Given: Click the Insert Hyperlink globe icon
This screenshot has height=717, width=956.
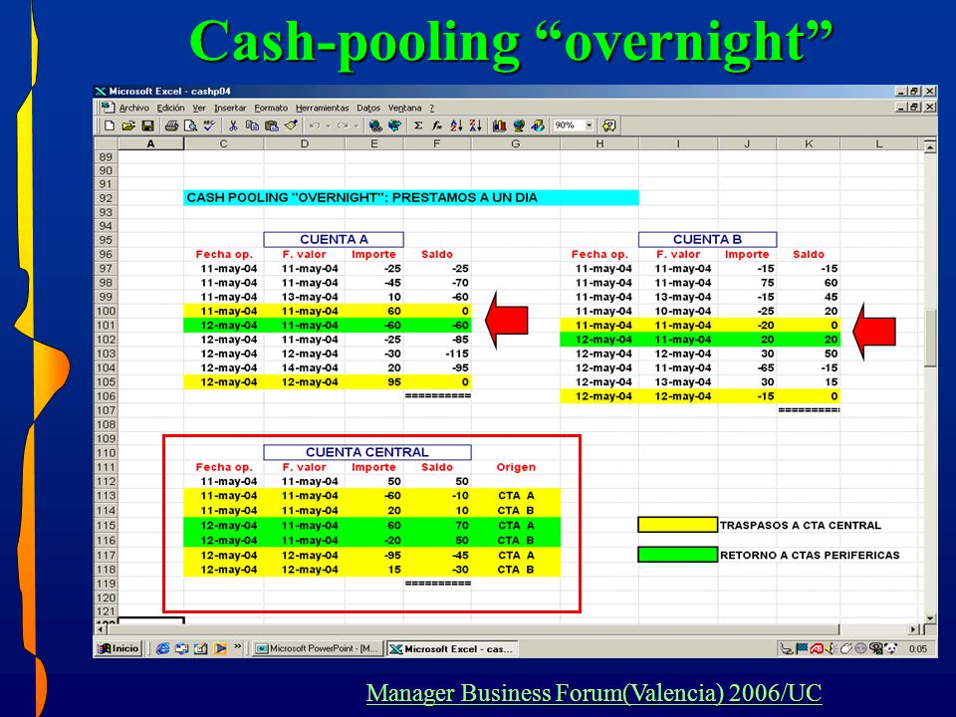Looking at the screenshot, I should tap(375, 125).
